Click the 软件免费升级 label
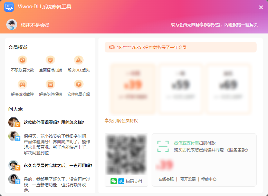 coord(79,94)
